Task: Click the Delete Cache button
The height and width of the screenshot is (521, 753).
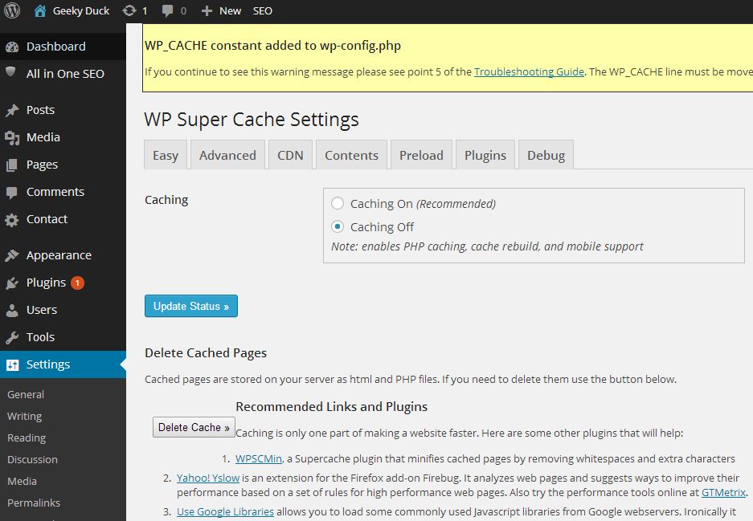Action: tap(194, 427)
